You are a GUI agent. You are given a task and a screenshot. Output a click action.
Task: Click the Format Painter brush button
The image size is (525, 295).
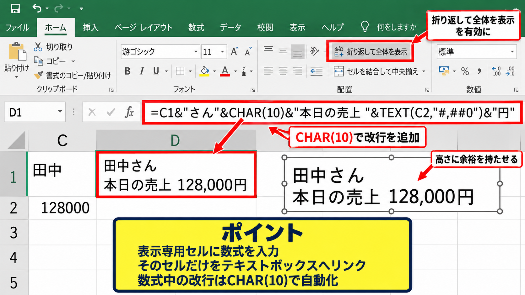(x=72, y=75)
